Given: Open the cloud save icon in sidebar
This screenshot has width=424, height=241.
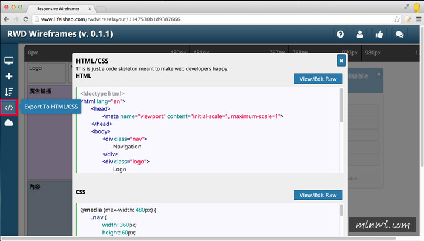Looking at the screenshot, I should (x=9, y=123).
